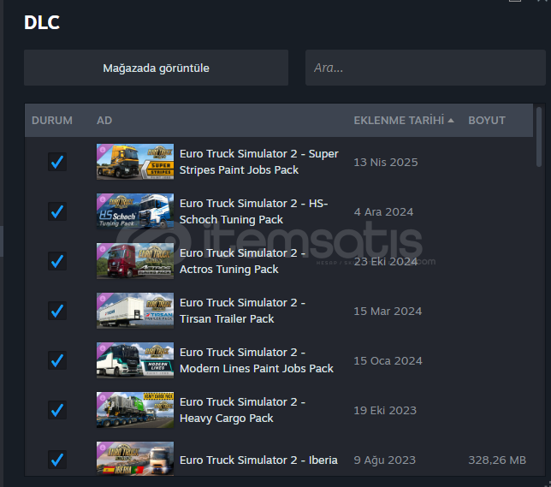This screenshot has width=551, height=487.
Task: Select Euro Truck Simulator 2 - Super Stripes title
Action: pos(259,162)
